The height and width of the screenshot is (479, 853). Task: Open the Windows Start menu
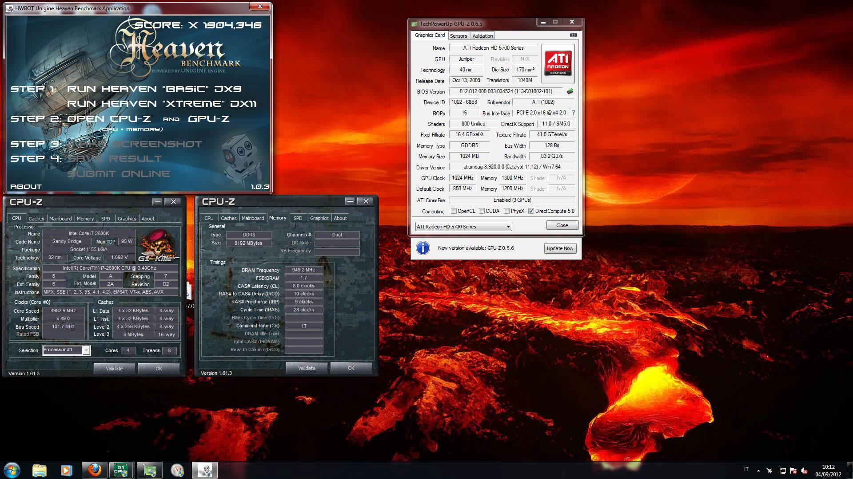(12, 470)
